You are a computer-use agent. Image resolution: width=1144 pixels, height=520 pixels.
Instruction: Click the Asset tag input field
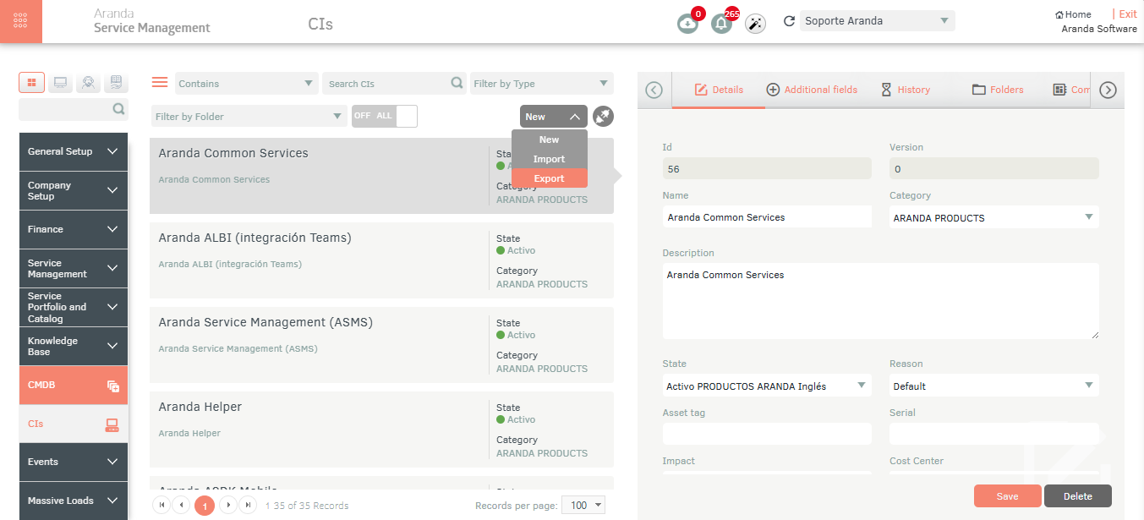(766, 434)
